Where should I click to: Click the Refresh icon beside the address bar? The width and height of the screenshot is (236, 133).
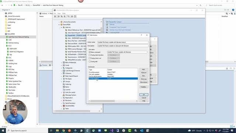201,5
